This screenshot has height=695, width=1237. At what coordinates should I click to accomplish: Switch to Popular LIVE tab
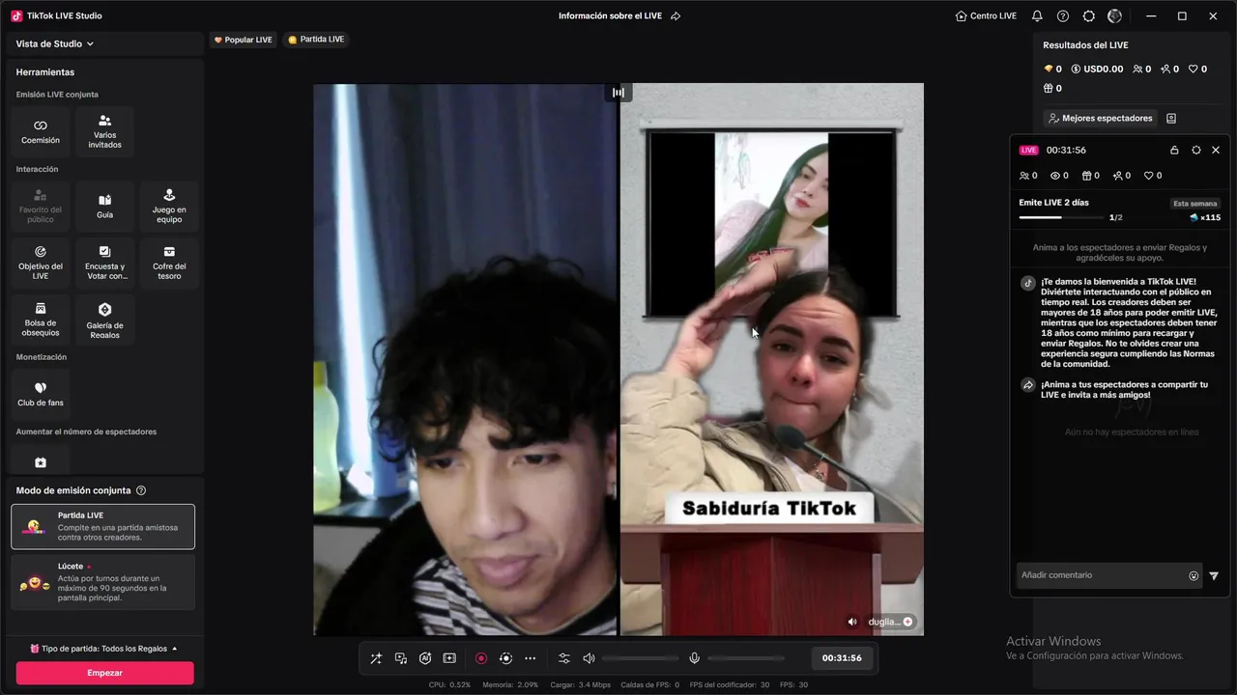click(243, 40)
